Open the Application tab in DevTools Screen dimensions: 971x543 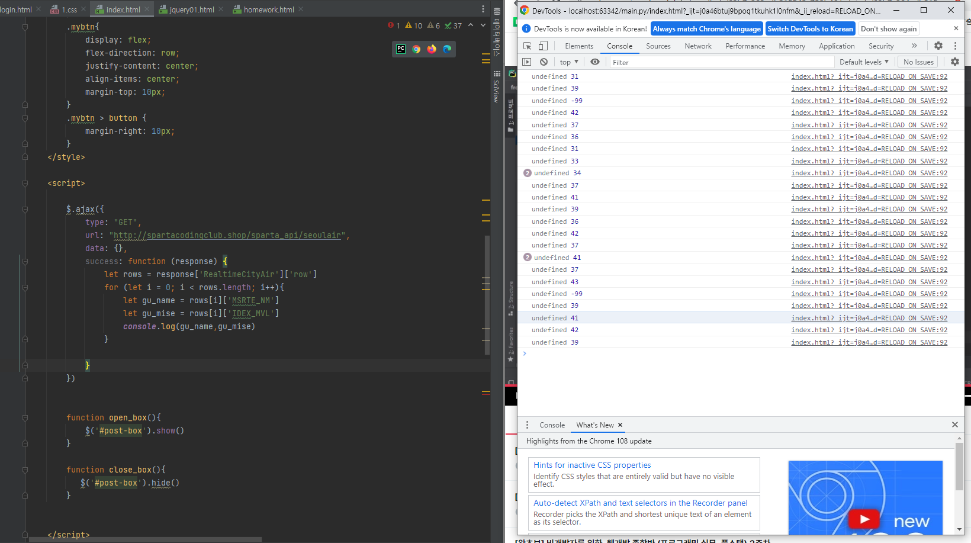837,46
